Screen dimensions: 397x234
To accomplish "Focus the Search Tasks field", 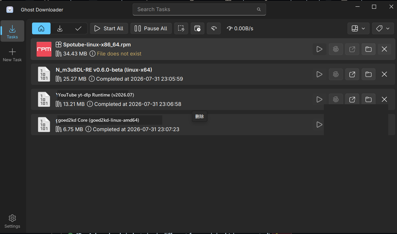I will tap(199, 9).
